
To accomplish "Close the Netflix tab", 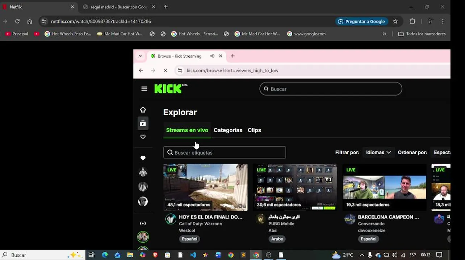I will 72,7.
